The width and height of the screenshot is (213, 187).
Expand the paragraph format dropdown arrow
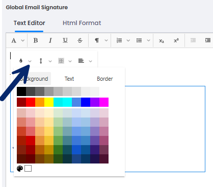(x=106, y=40)
